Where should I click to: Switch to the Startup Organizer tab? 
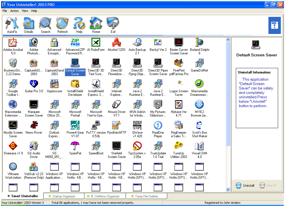[x=64, y=196]
